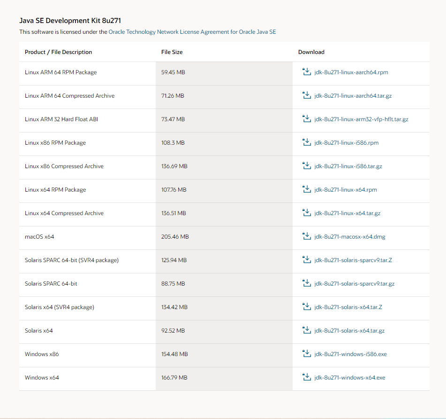Image resolution: width=446 pixels, height=419 pixels.
Task: Download jdk-8u271-macosx-x64.dmg link
Action: coord(350,237)
